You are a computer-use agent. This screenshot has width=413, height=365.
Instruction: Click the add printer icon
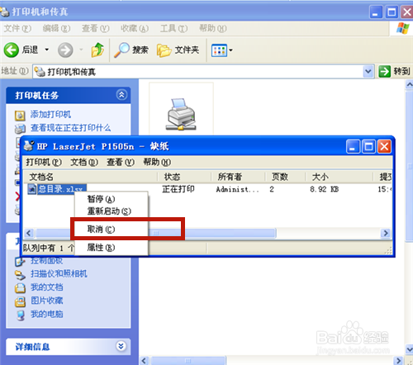pyautogui.click(x=20, y=116)
